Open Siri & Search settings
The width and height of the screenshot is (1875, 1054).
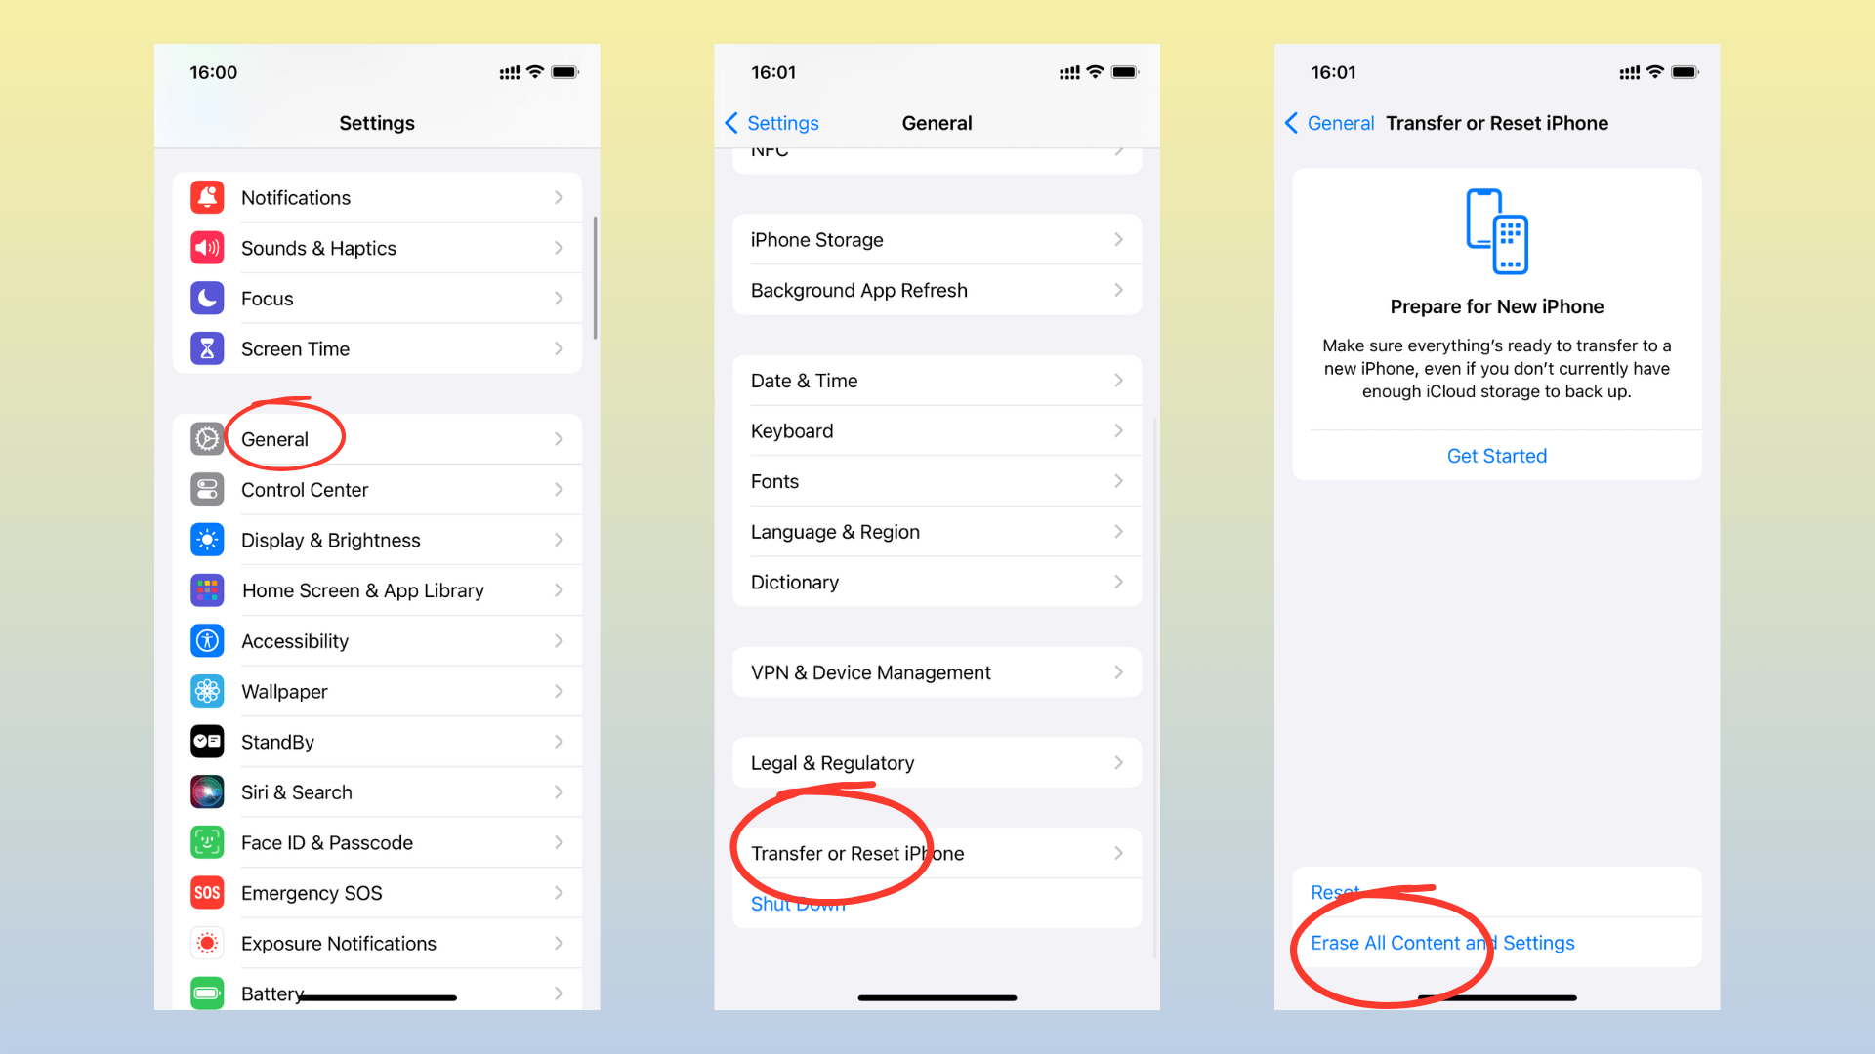click(373, 790)
